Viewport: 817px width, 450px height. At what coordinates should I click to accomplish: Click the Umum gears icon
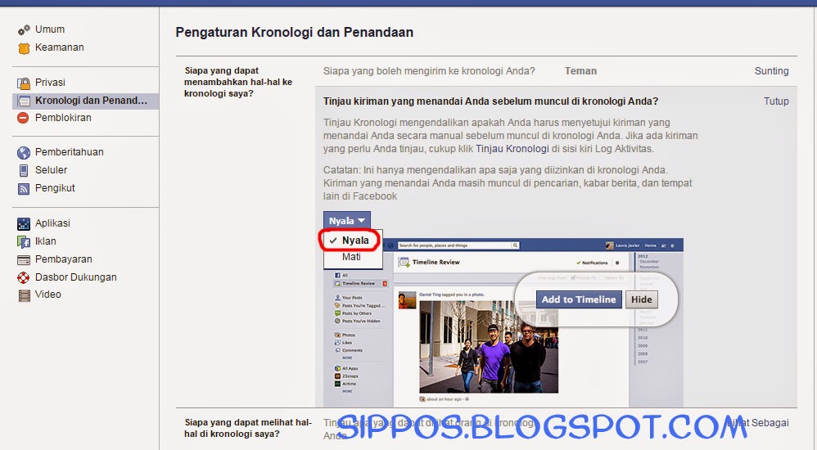tap(24, 30)
